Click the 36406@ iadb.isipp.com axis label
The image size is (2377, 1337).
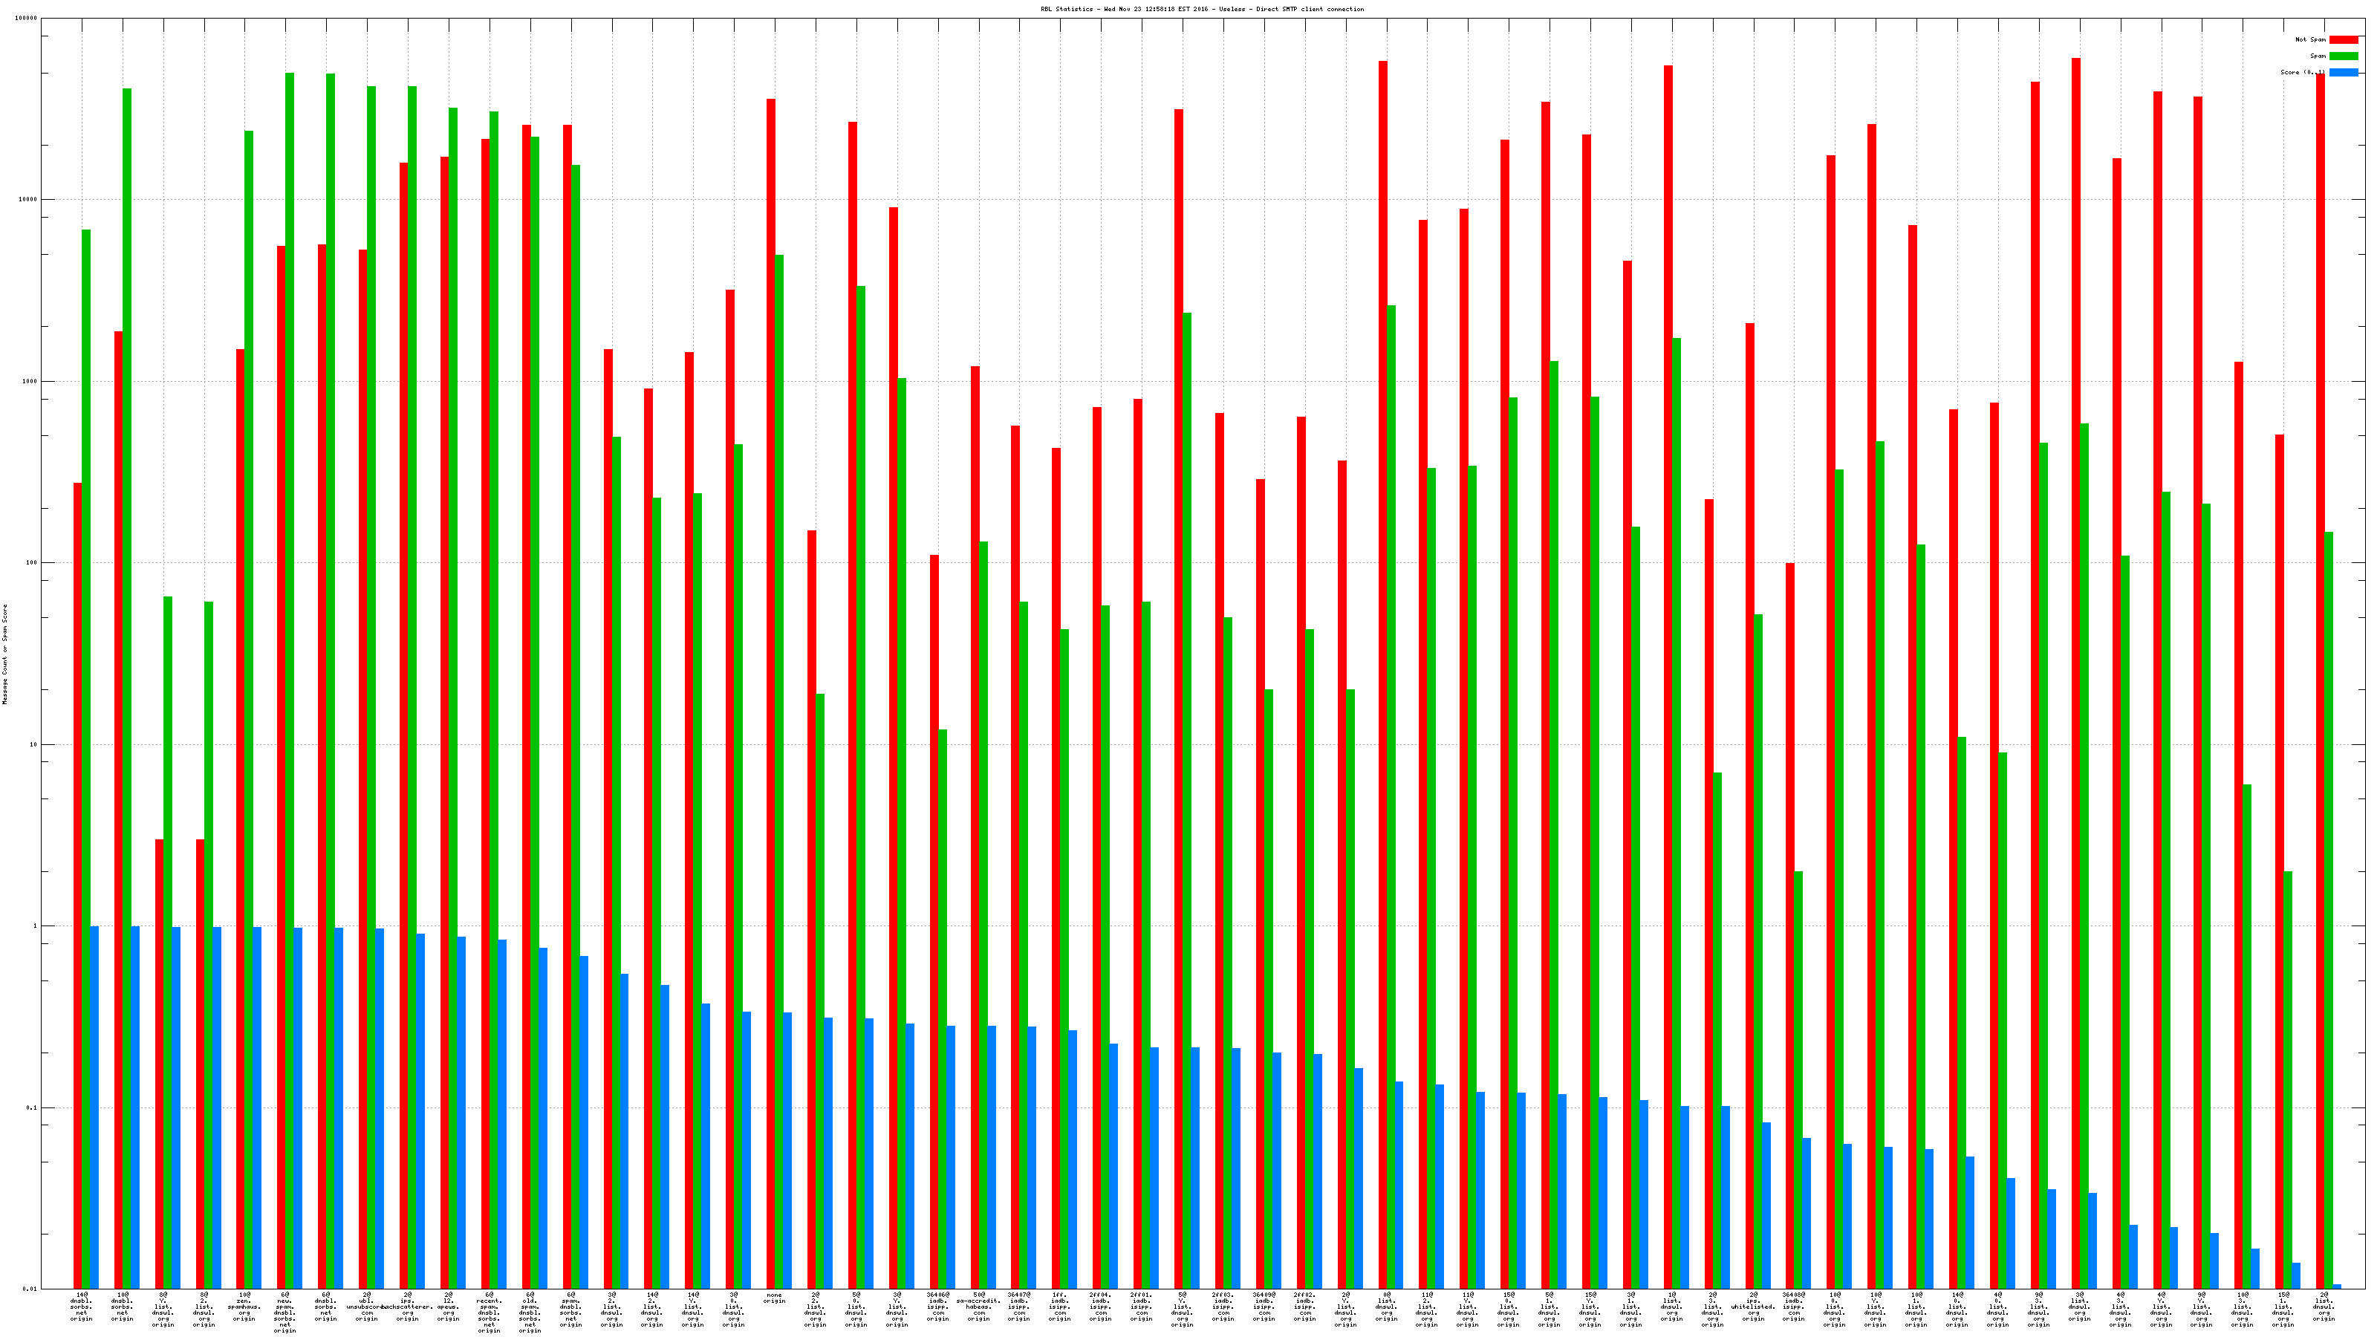coord(937,1307)
